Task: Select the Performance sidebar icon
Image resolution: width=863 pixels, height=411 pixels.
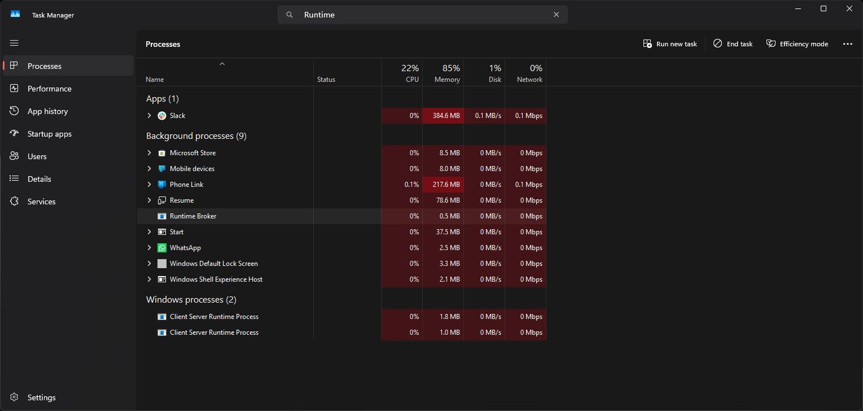Action: 50,89
